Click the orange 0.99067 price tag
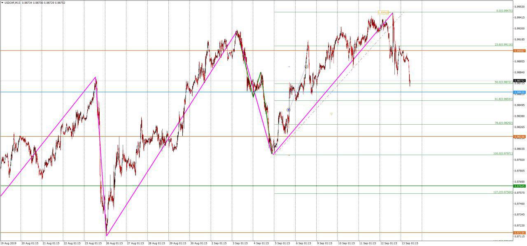This screenshot has height=246, width=527. [520, 51]
